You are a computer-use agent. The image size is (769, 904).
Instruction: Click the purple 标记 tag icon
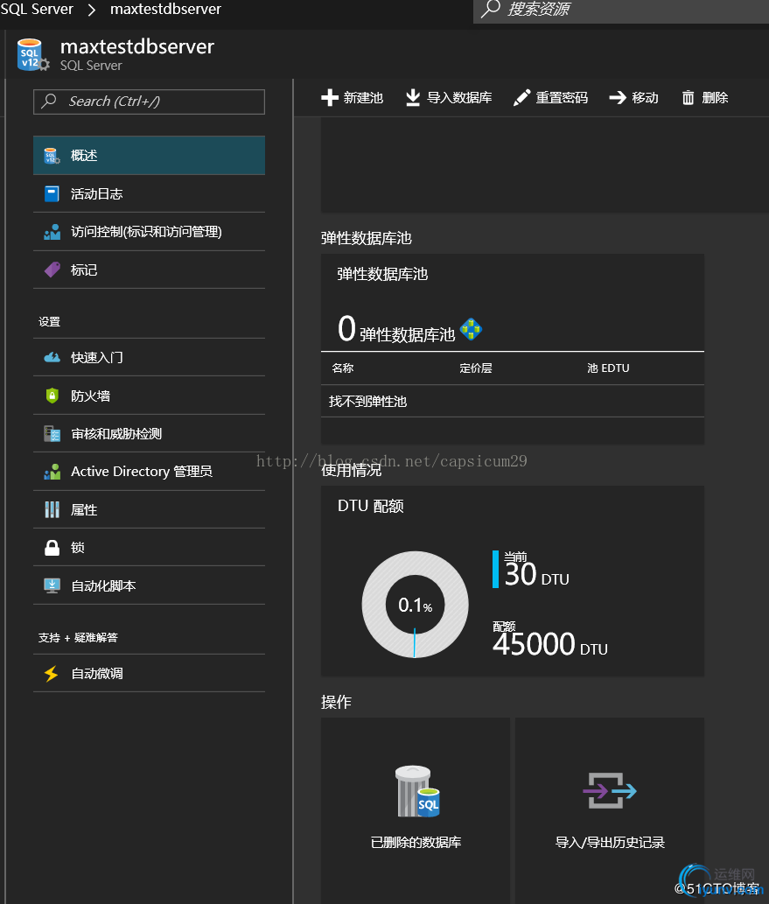52,270
